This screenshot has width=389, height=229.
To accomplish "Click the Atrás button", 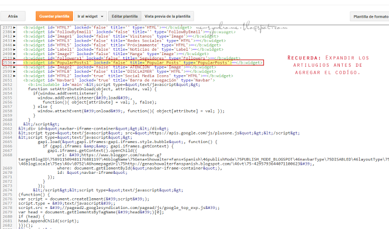I will tap(13, 16).
